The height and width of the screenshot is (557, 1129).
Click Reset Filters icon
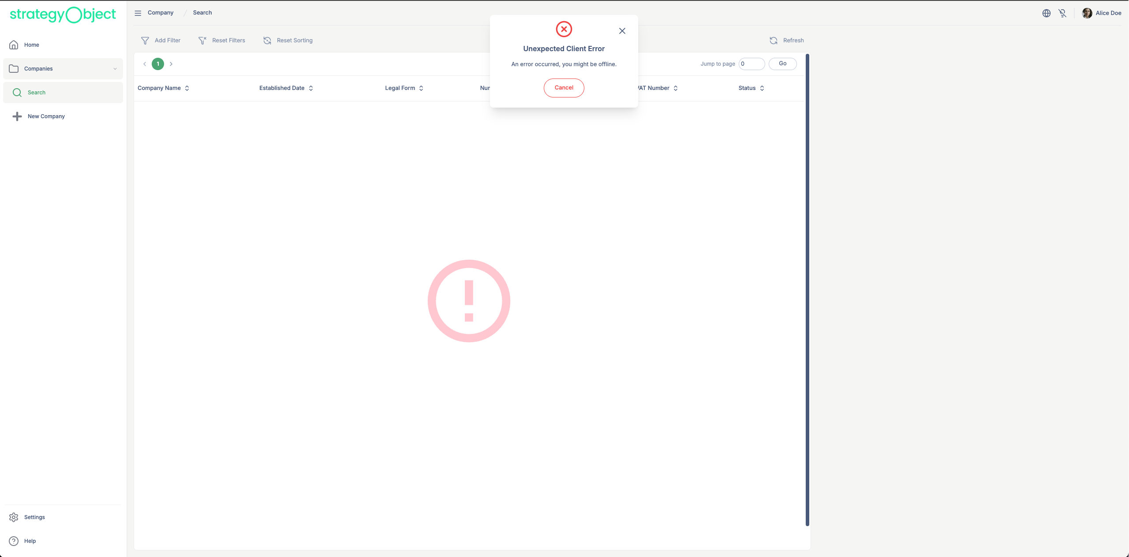coord(202,41)
